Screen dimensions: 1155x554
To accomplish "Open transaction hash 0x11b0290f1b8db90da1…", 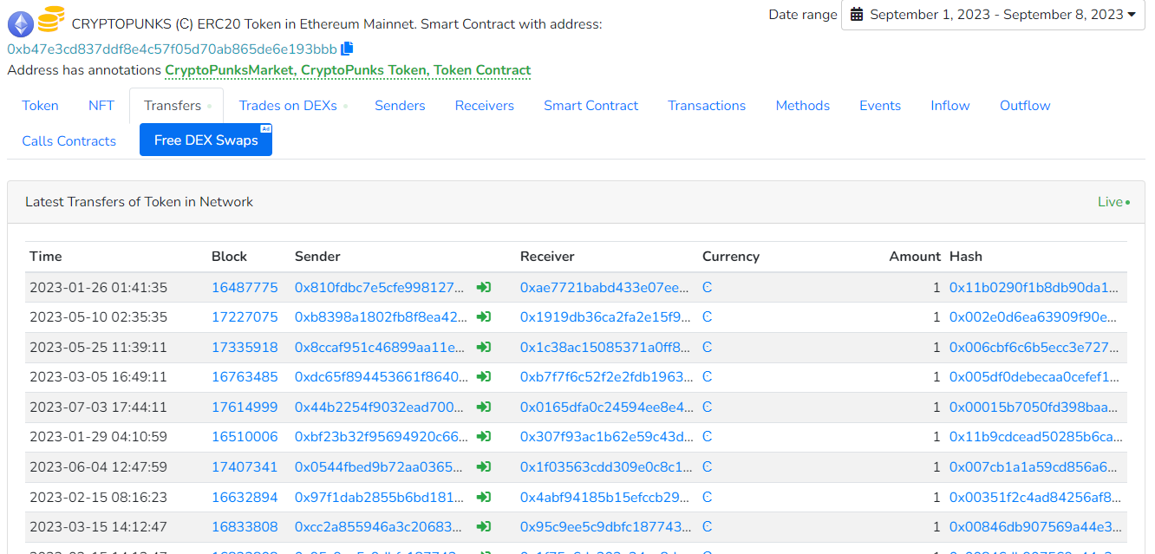I will pos(1034,288).
